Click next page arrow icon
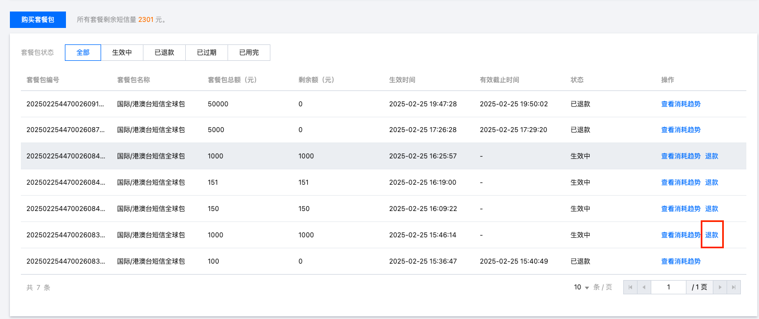Viewport: 759px width, 319px height. pos(720,287)
